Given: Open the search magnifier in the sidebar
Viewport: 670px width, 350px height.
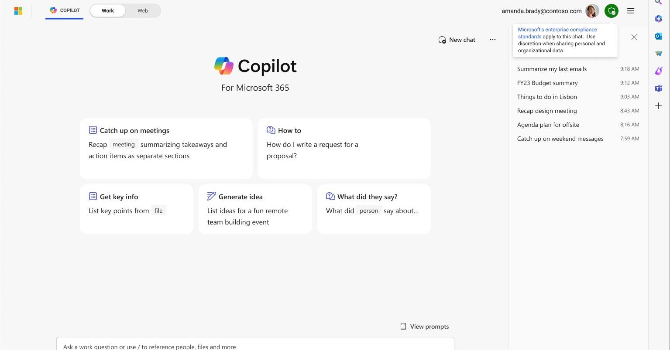Looking at the screenshot, I should [659, 3].
